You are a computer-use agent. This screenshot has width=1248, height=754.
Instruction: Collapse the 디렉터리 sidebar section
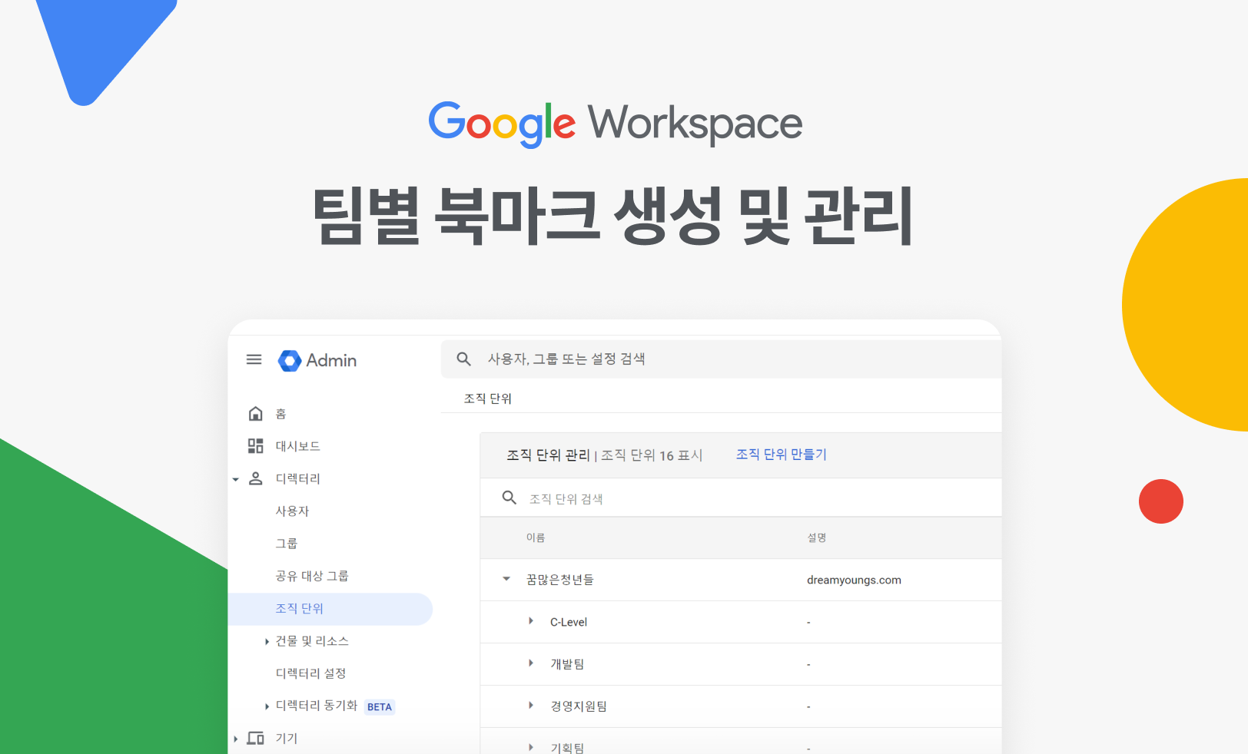tap(235, 478)
